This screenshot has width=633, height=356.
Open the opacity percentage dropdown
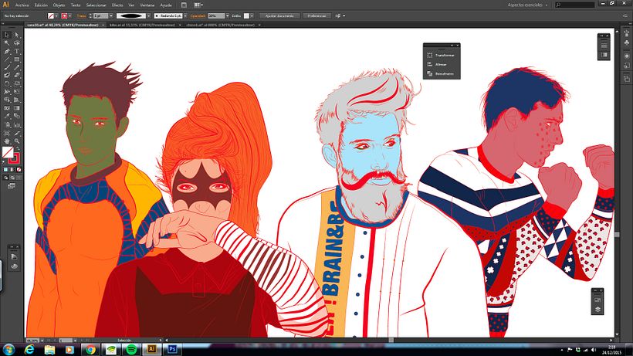(x=227, y=15)
